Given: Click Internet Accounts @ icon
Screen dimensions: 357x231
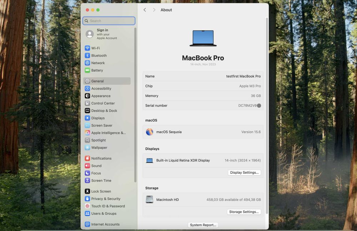Looking at the screenshot, I should [87, 224].
